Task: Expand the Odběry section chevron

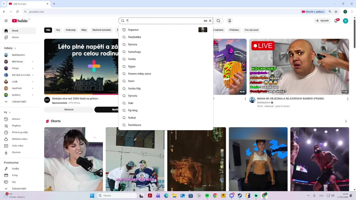Action: point(15,48)
